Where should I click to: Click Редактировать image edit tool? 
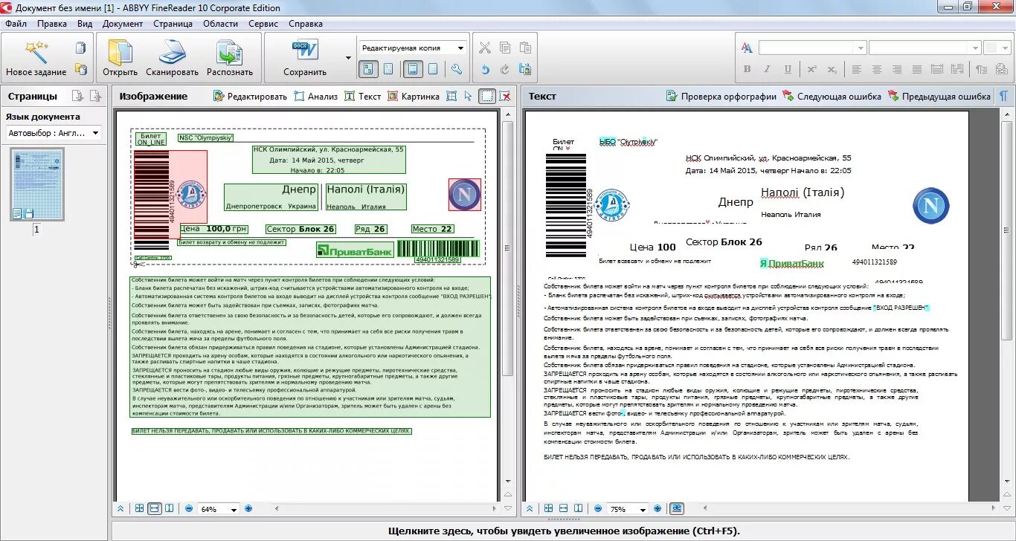(250, 96)
